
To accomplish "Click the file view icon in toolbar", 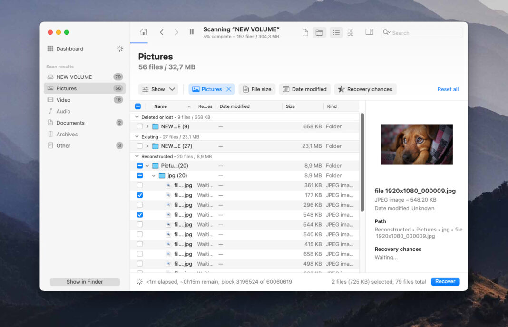I will pyautogui.click(x=305, y=32).
